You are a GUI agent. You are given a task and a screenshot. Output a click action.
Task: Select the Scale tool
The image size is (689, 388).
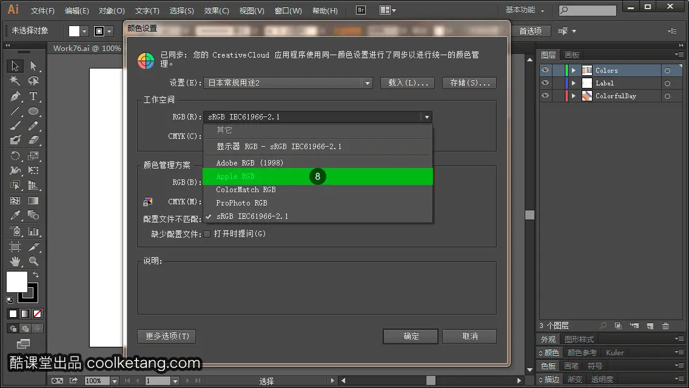pos(33,156)
